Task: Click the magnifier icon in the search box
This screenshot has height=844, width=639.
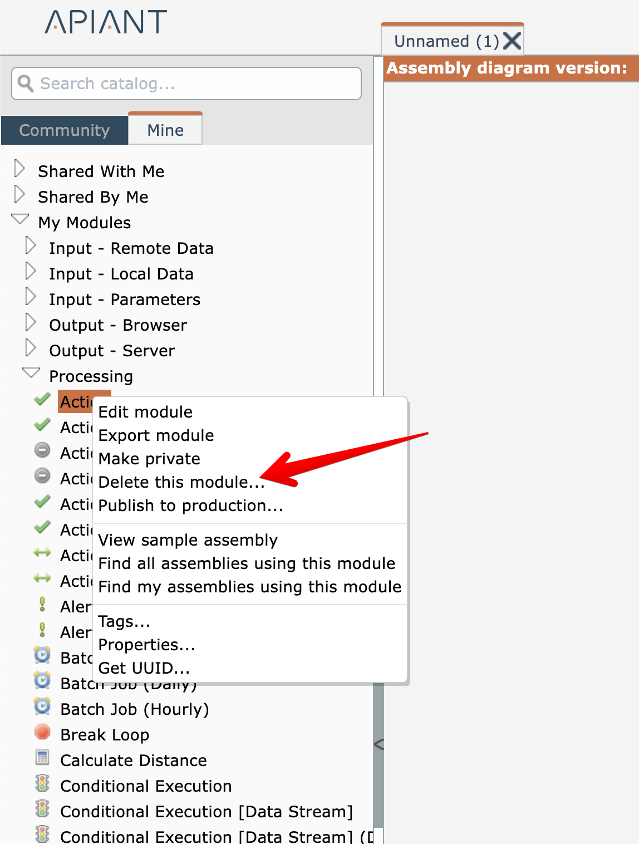Action: tap(26, 84)
